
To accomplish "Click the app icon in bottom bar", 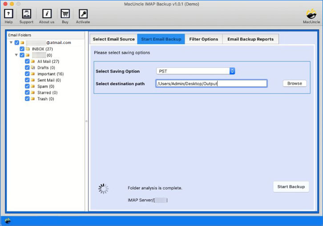I will click(x=8, y=221).
